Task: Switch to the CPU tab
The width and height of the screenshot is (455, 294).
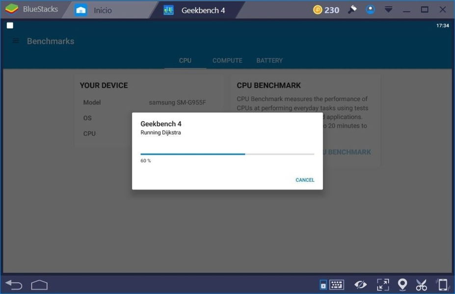Action: pyautogui.click(x=185, y=61)
